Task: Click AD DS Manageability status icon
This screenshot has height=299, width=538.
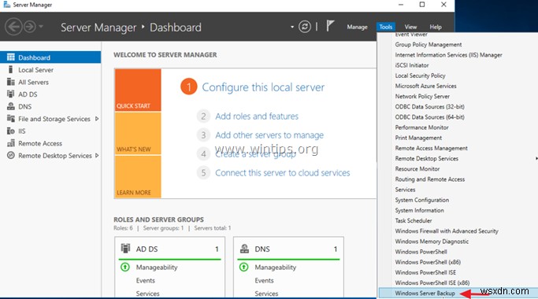Action: coord(125,267)
